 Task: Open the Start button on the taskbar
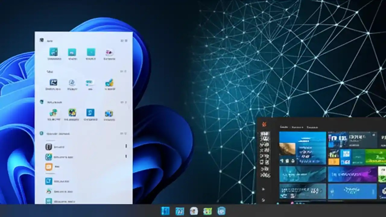pyautogui.click(x=165, y=211)
